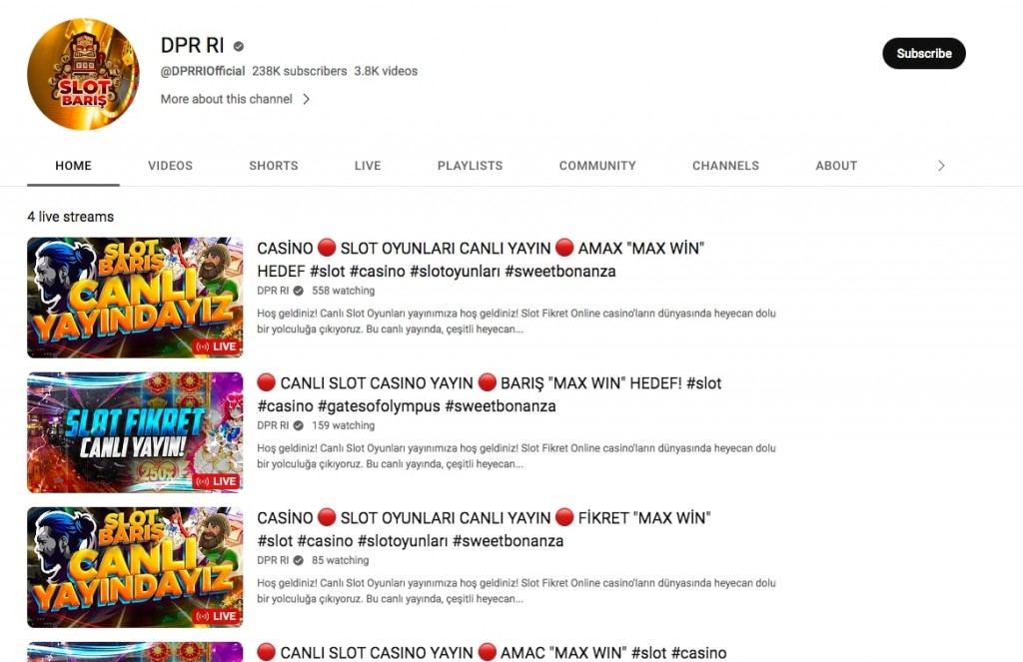Show more tabs with the right arrow

tap(941, 166)
